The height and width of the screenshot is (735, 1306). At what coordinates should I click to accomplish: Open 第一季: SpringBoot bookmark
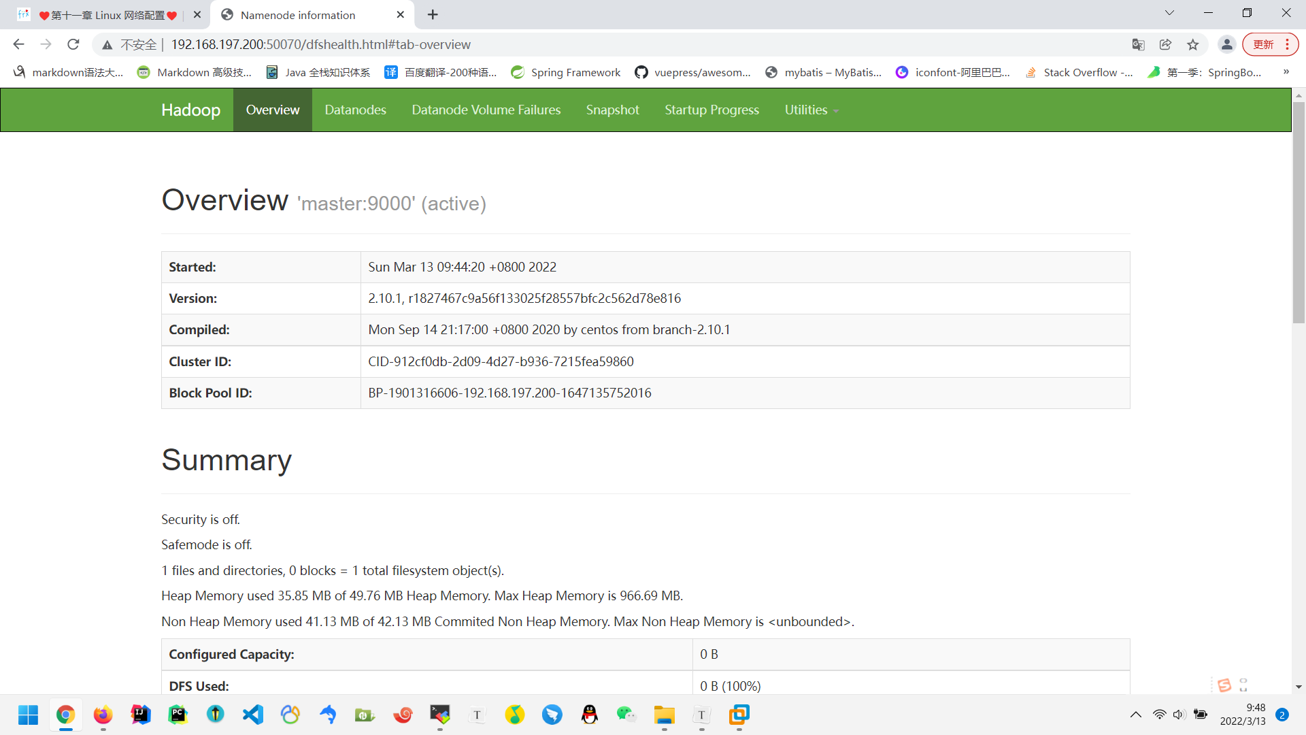(1204, 72)
